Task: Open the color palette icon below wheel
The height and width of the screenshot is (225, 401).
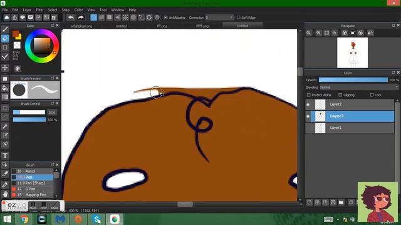Action: pyautogui.click(x=18, y=68)
